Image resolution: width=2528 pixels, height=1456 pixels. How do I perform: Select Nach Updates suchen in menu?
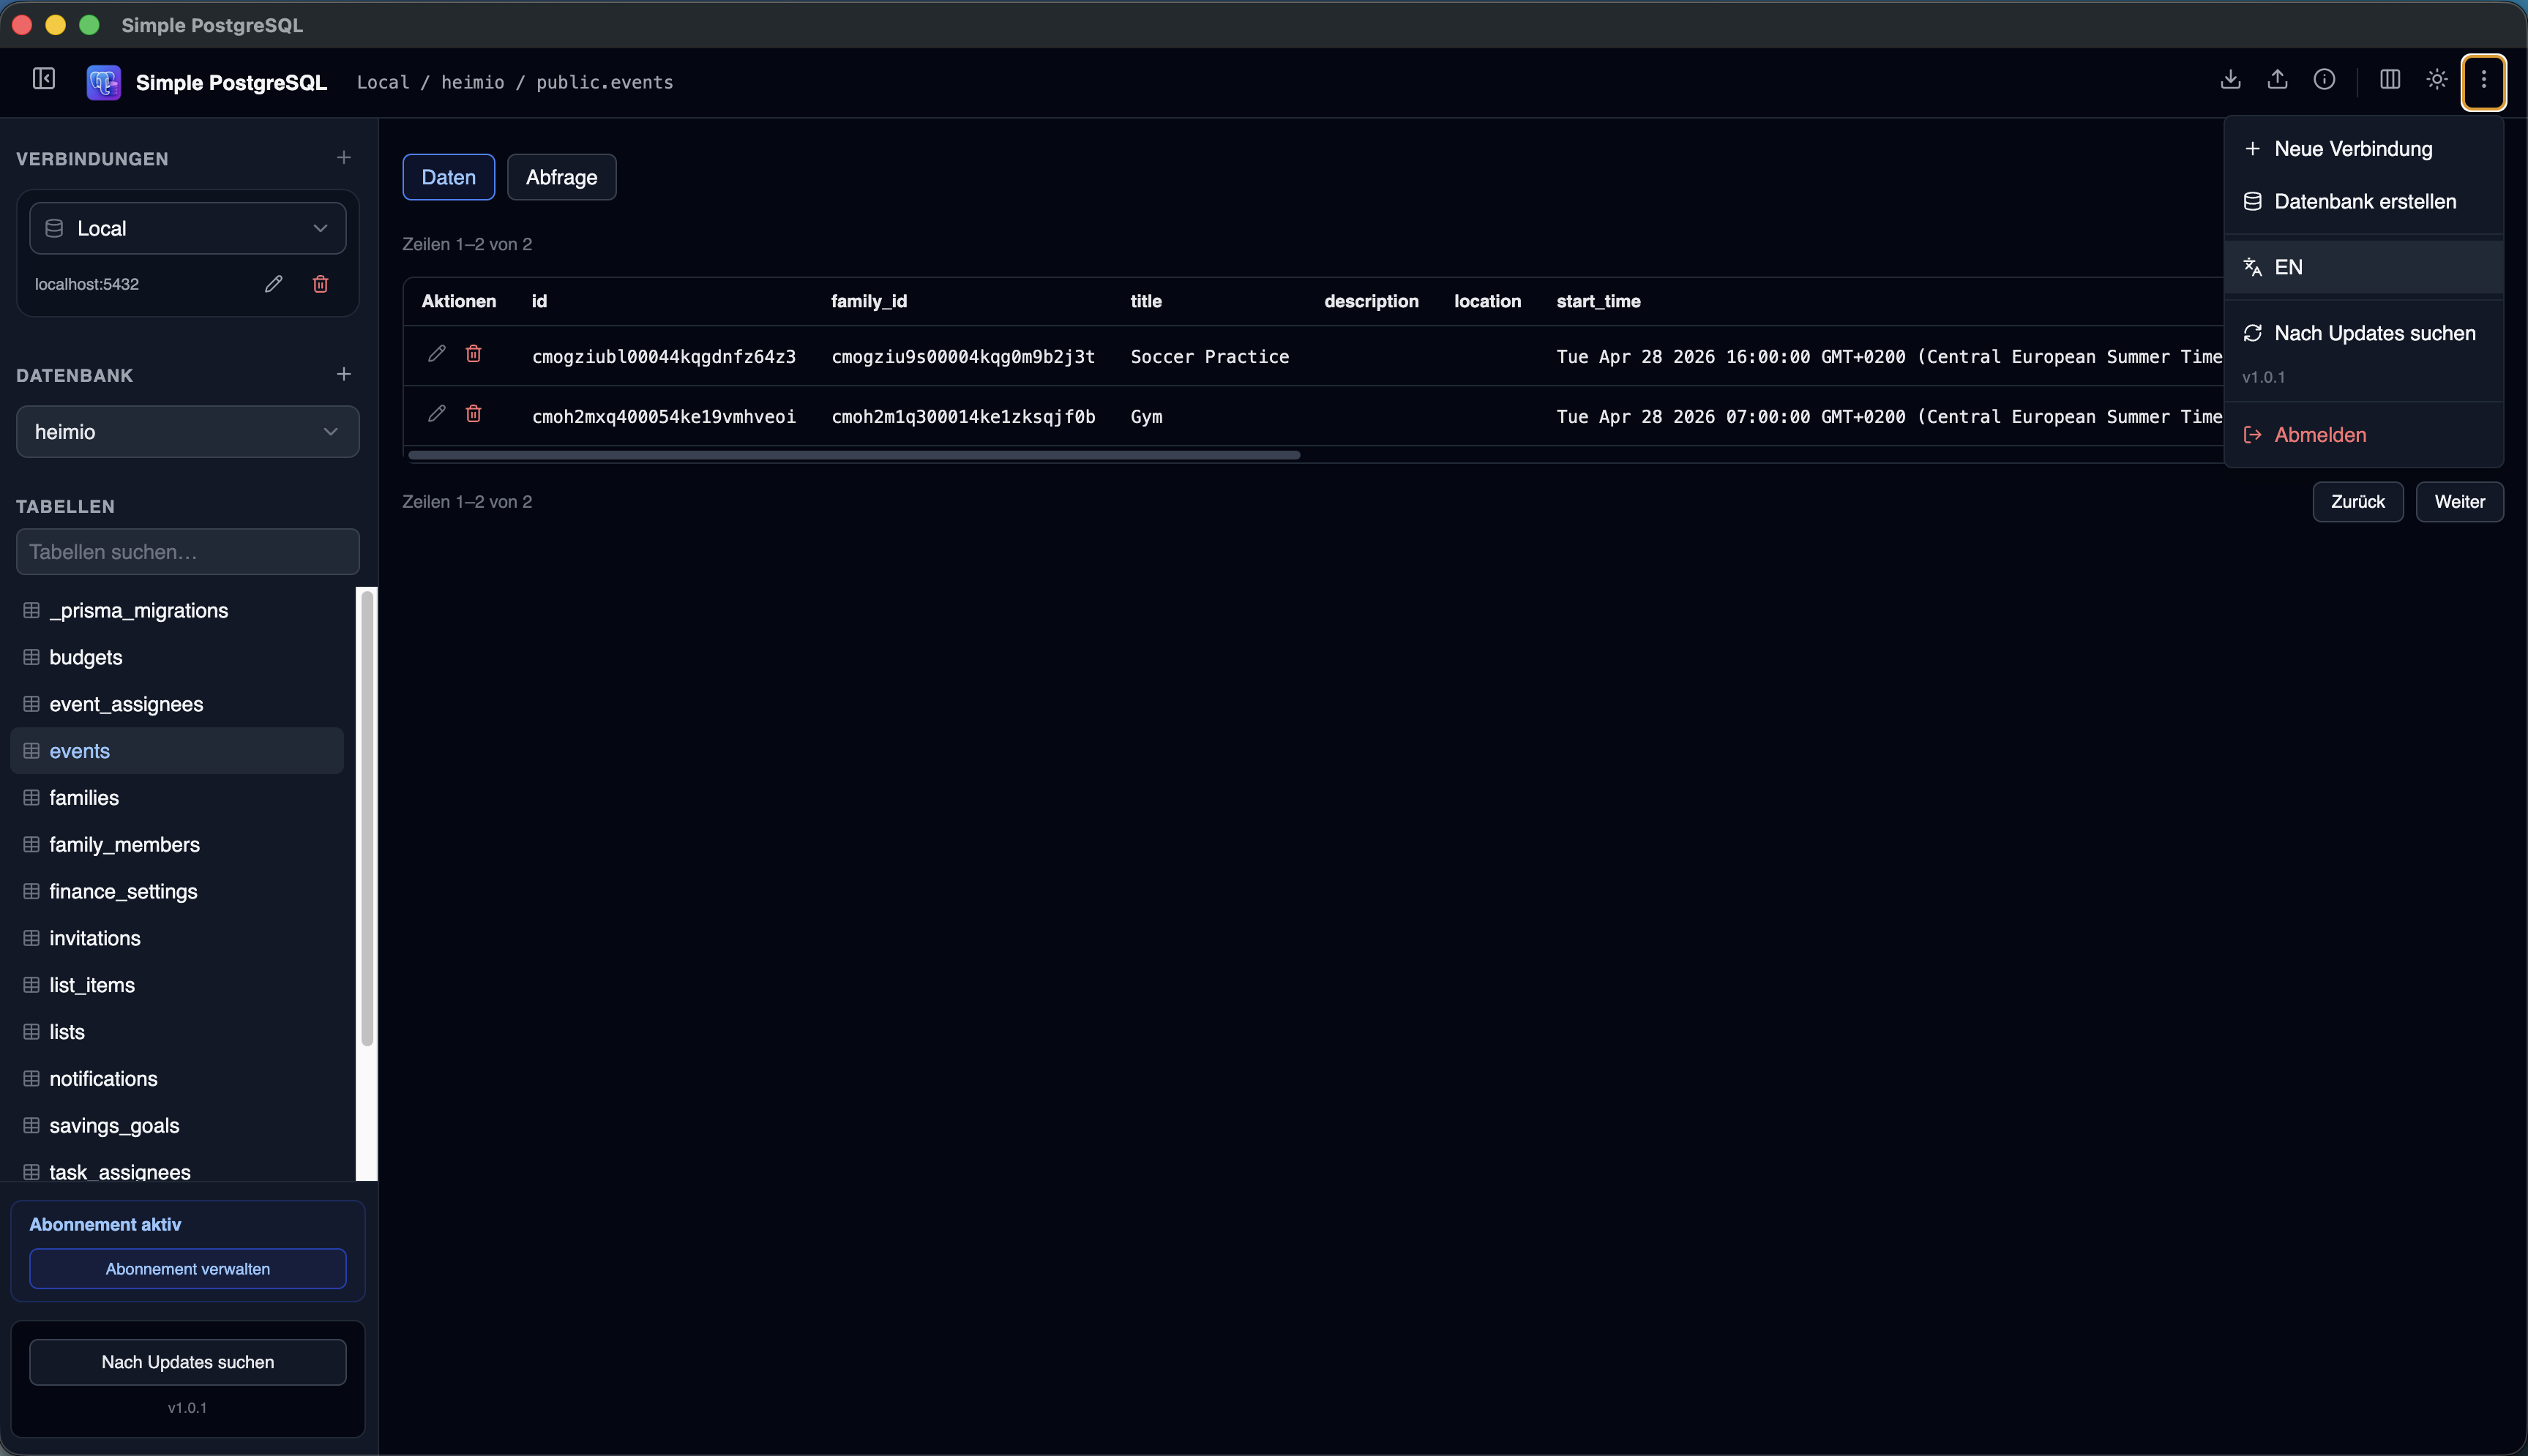point(2364,333)
